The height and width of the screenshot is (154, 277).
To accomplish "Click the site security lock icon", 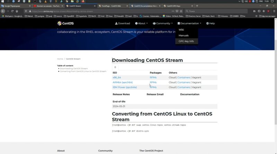I will click(x=30, y=11).
